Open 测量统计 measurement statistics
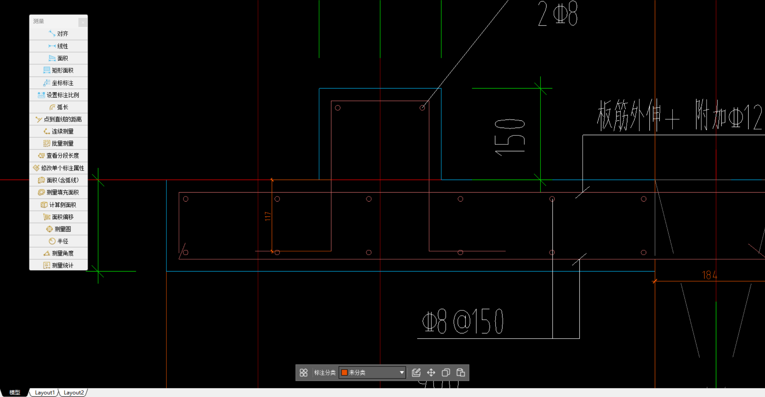The height and width of the screenshot is (397, 765). point(59,265)
